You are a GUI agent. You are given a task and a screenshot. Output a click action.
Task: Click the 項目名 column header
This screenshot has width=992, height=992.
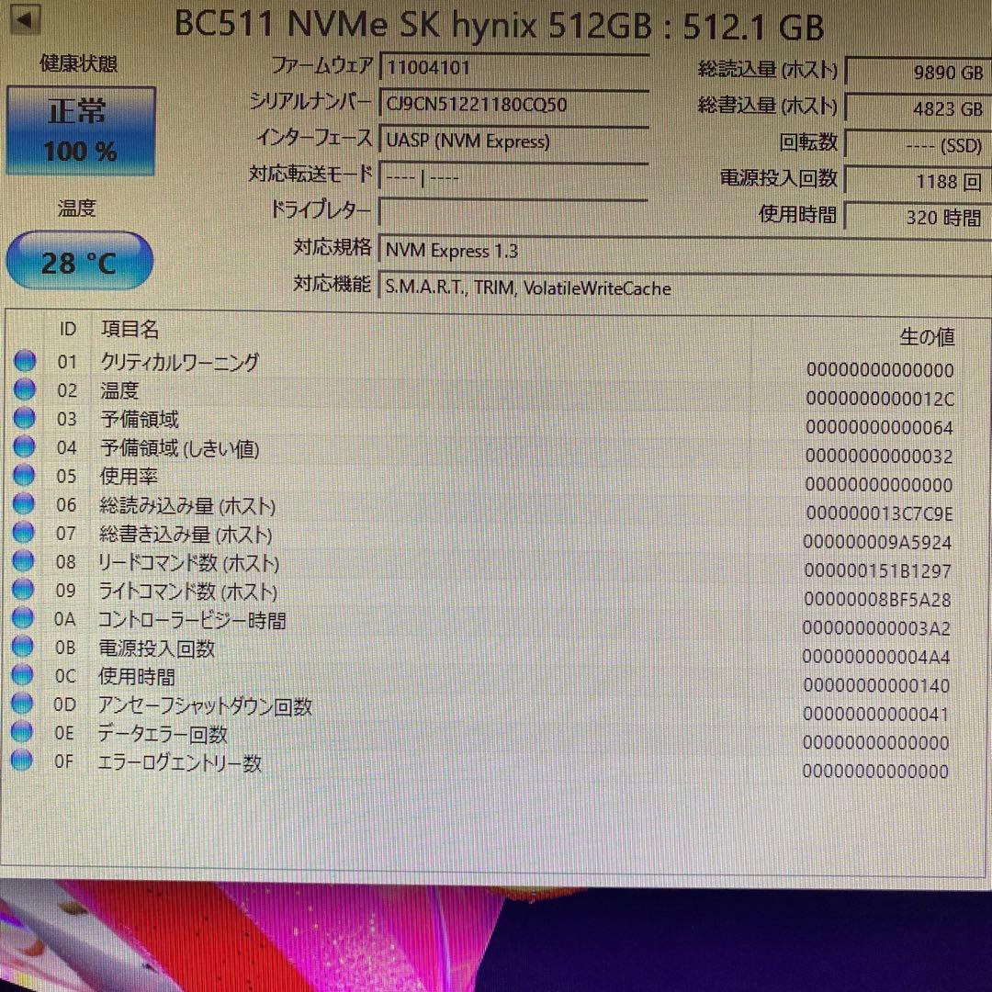130,329
